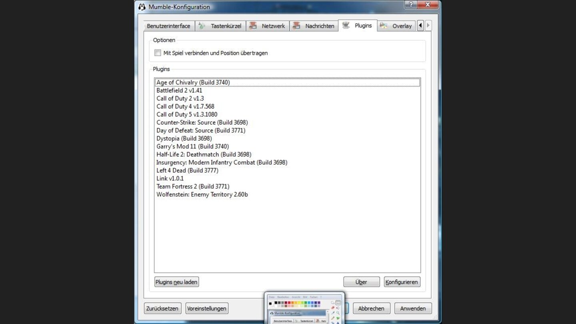Select the 'Left 4 Dead (Build 3777)' plugin
Image resolution: width=576 pixels, height=324 pixels.
click(287, 170)
